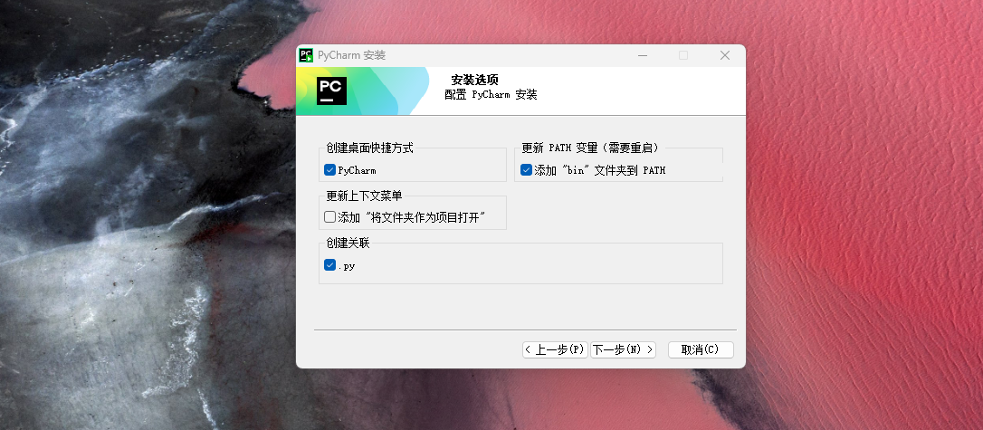Click the 创建桌面快捷方式 group label
Image resolution: width=983 pixels, height=430 pixels.
click(x=369, y=148)
